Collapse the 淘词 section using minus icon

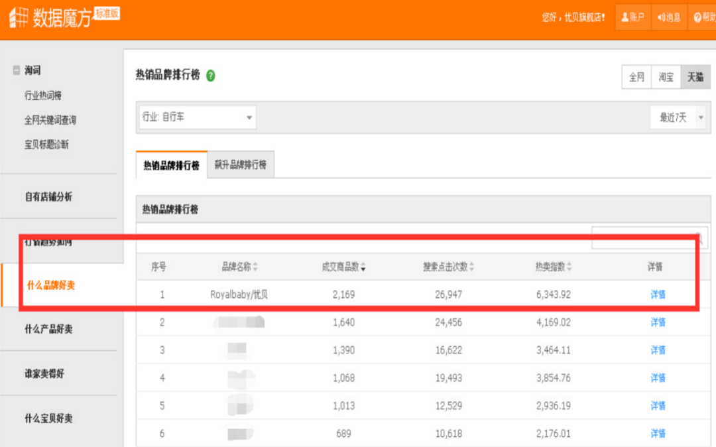[x=17, y=70]
